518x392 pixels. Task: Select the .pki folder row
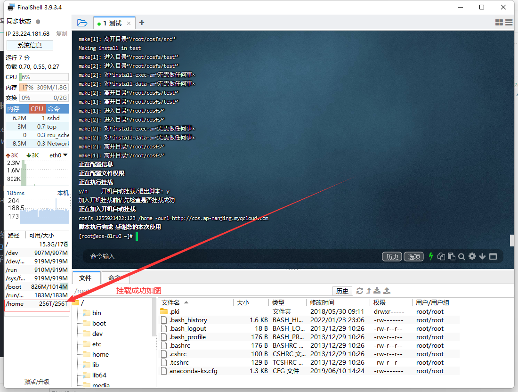coord(309,312)
